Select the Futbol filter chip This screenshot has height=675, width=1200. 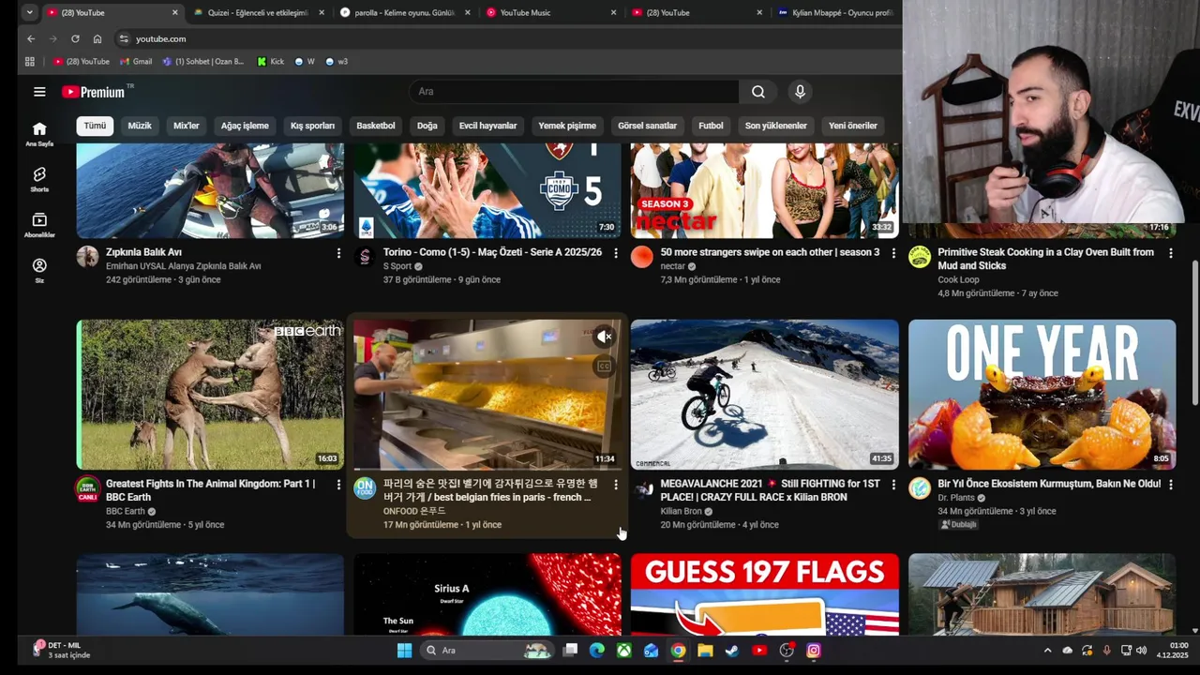click(711, 126)
